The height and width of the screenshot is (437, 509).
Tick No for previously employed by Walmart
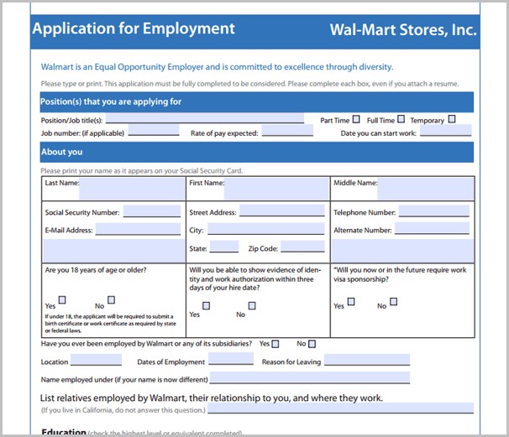(312, 344)
